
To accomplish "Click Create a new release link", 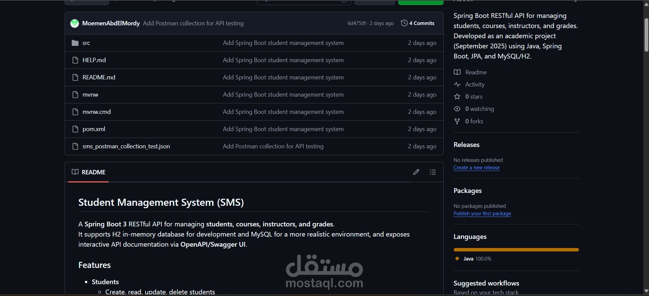I will [476, 168].
